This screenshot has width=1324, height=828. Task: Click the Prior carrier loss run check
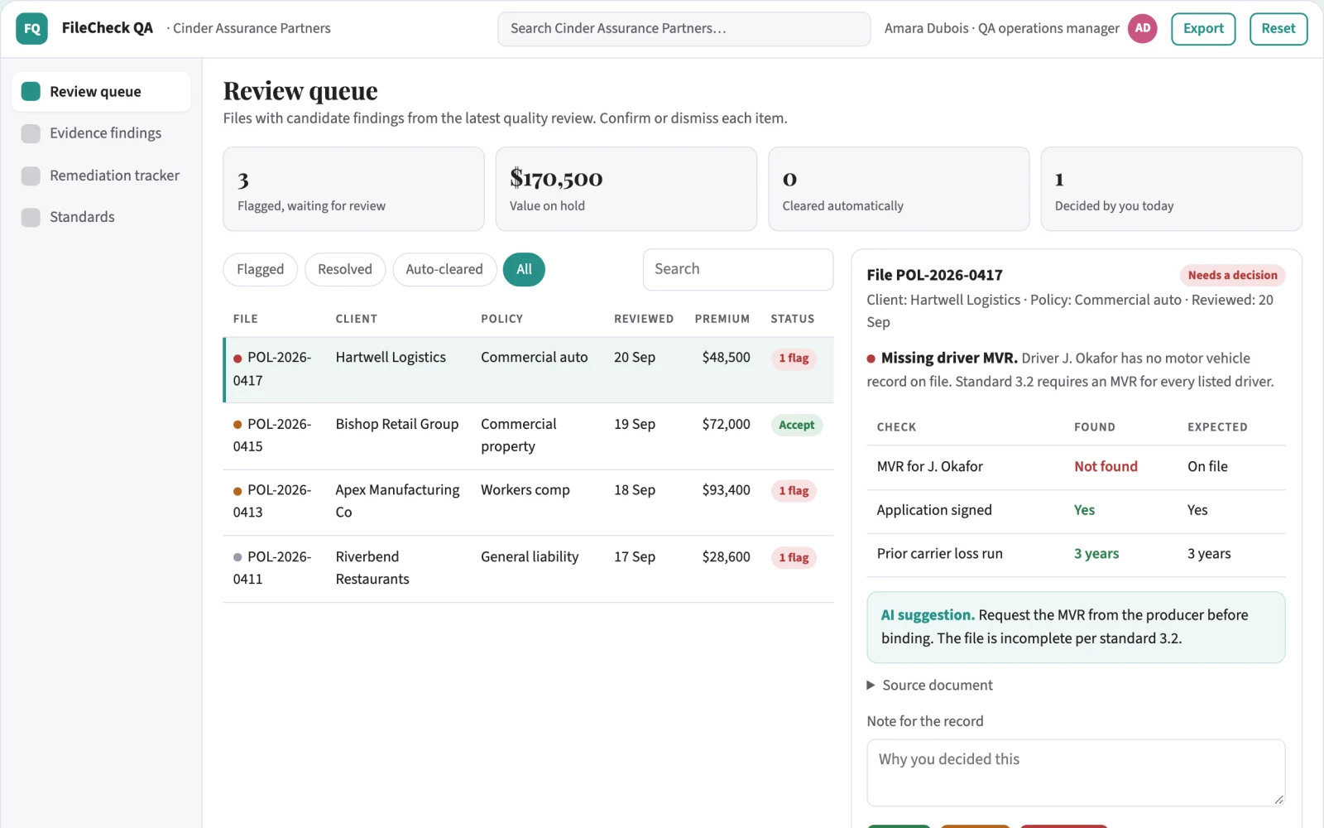click(939, 553)
